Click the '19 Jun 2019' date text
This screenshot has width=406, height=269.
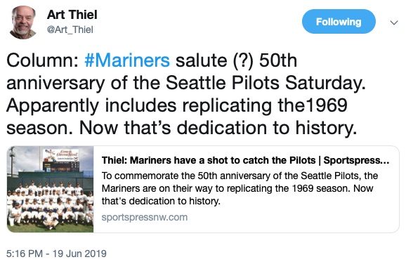point(79,254)
